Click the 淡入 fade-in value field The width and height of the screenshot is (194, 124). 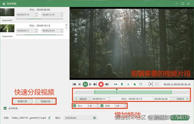(x=93, y=106)
